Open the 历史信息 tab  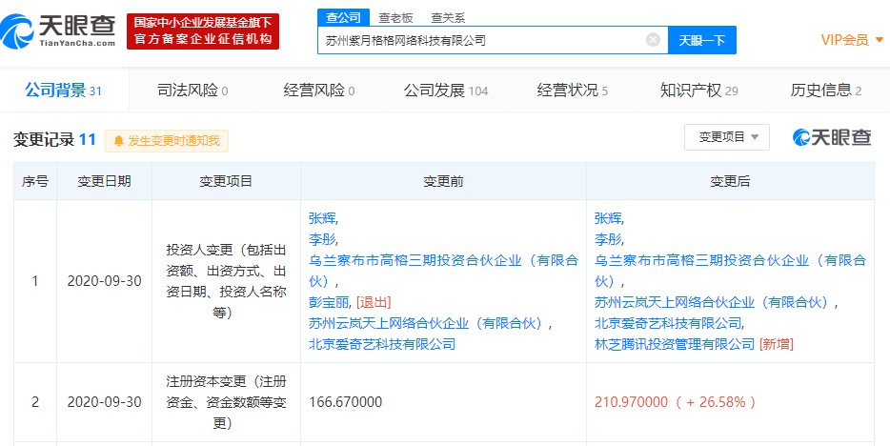826,91
